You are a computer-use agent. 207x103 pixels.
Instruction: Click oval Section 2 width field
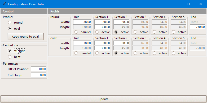(121, 43)
